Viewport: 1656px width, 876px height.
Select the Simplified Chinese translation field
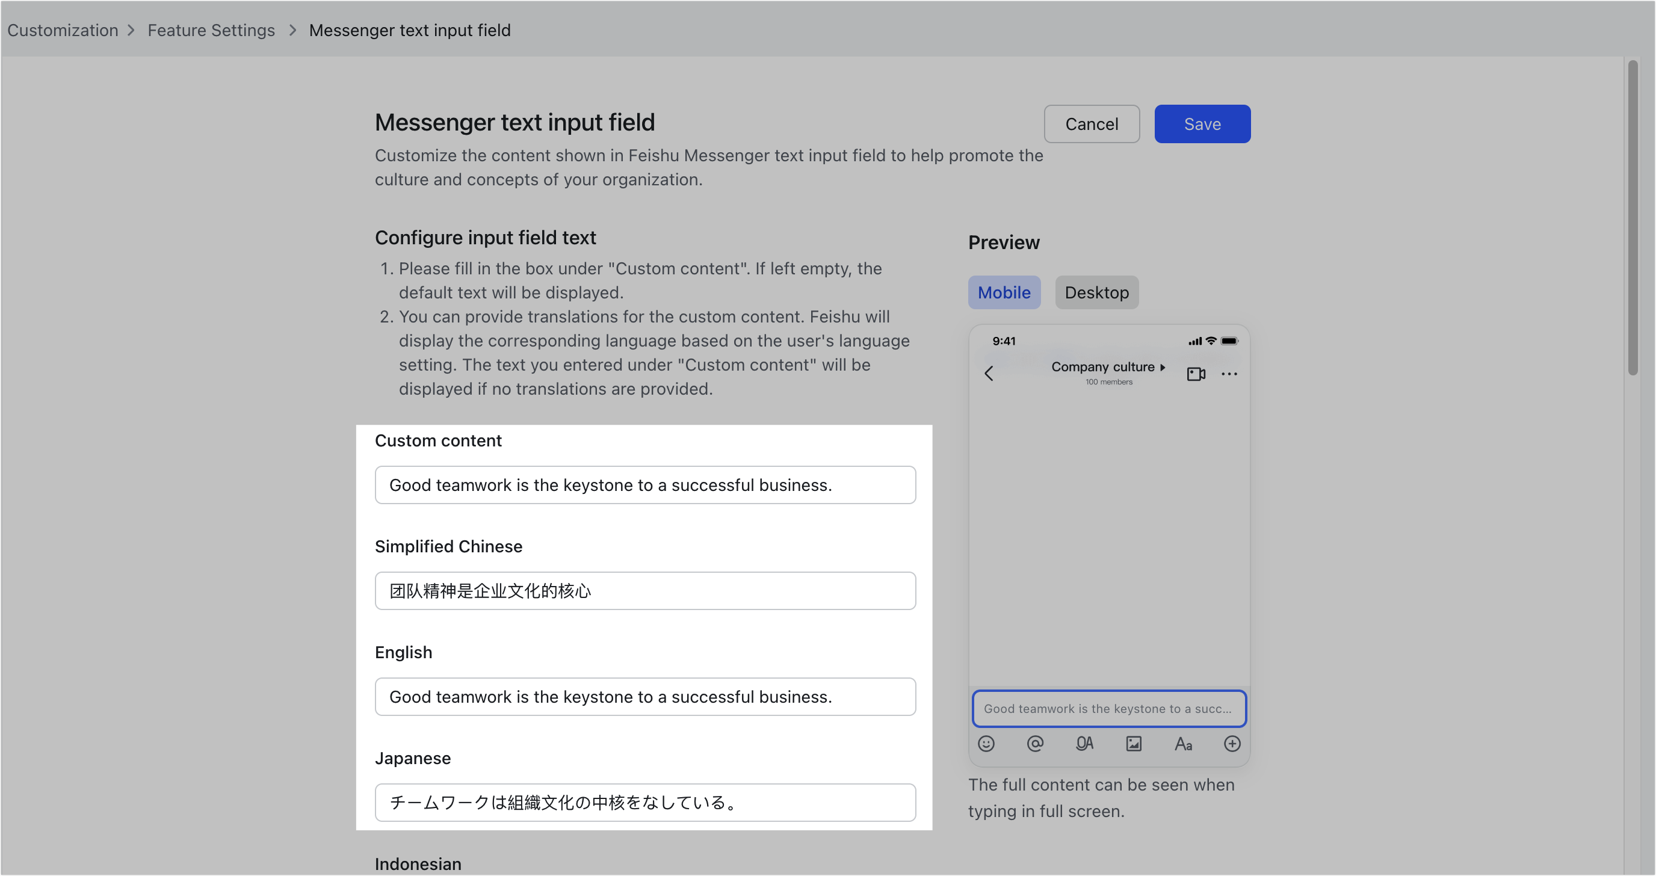pos(645,591)
